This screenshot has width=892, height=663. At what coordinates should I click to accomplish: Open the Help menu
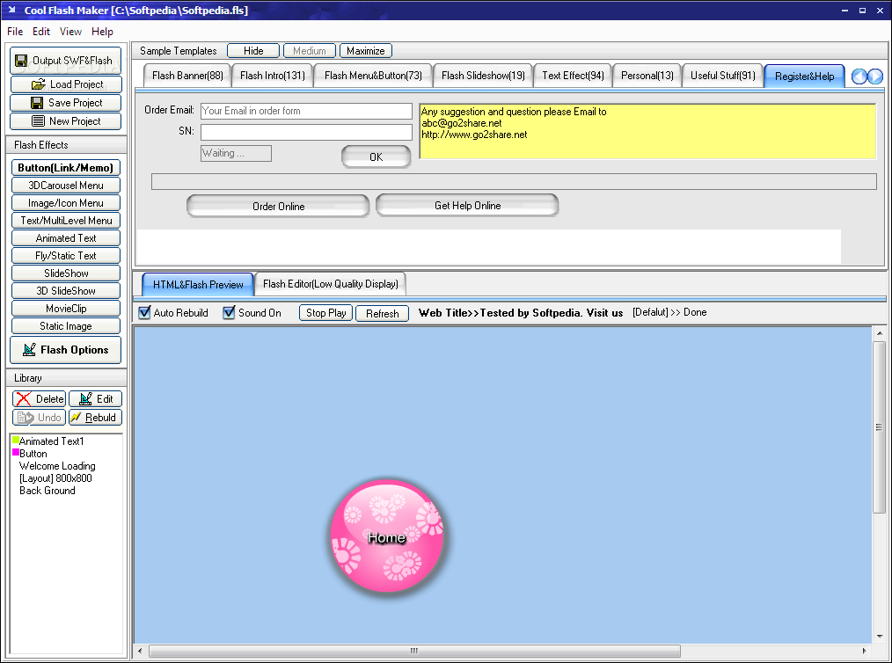(102, 32)
